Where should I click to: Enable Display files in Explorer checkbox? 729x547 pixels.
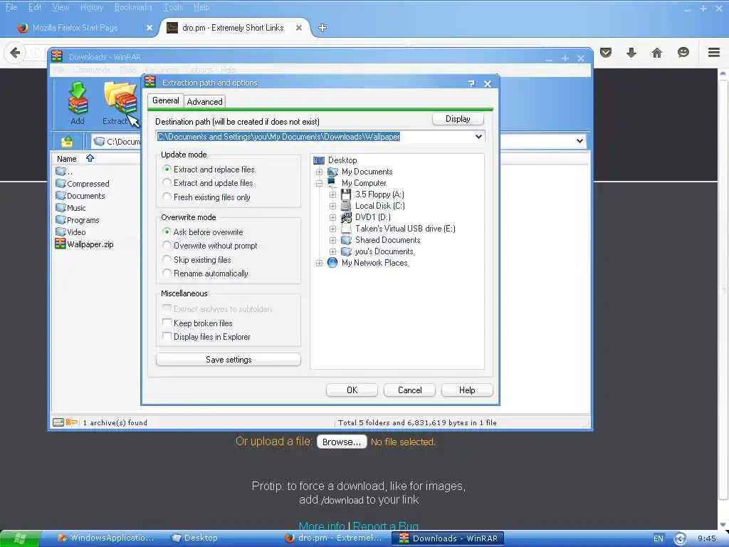point(167,336)
